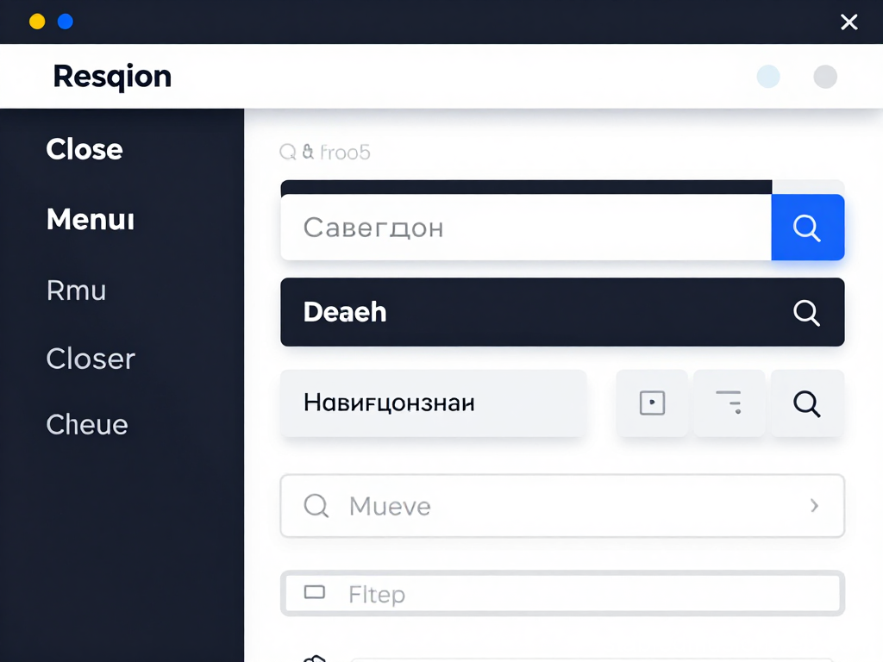Open the filter lines icon near Навигцонзнан
883x662 pixels.
[729, 403]
